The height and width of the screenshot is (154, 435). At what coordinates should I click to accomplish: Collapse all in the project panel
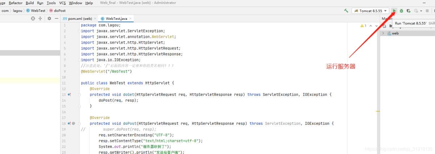tap(40, 18)
